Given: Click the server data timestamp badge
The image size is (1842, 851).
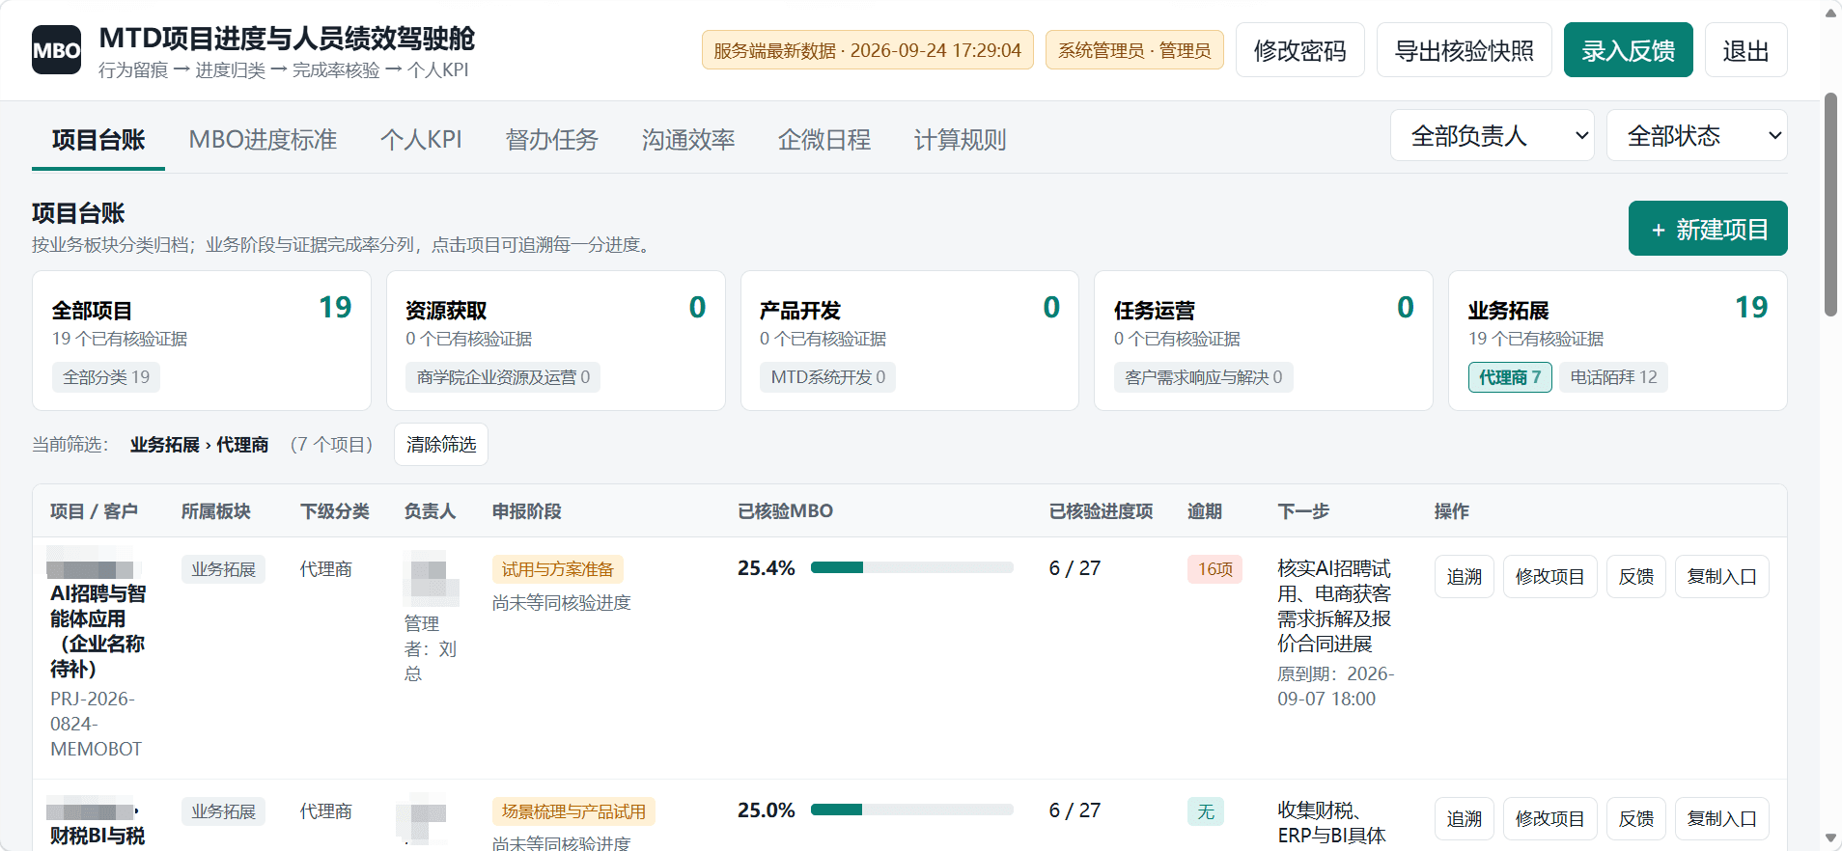Looking at the screenshot, I should (x=867, y=50).
